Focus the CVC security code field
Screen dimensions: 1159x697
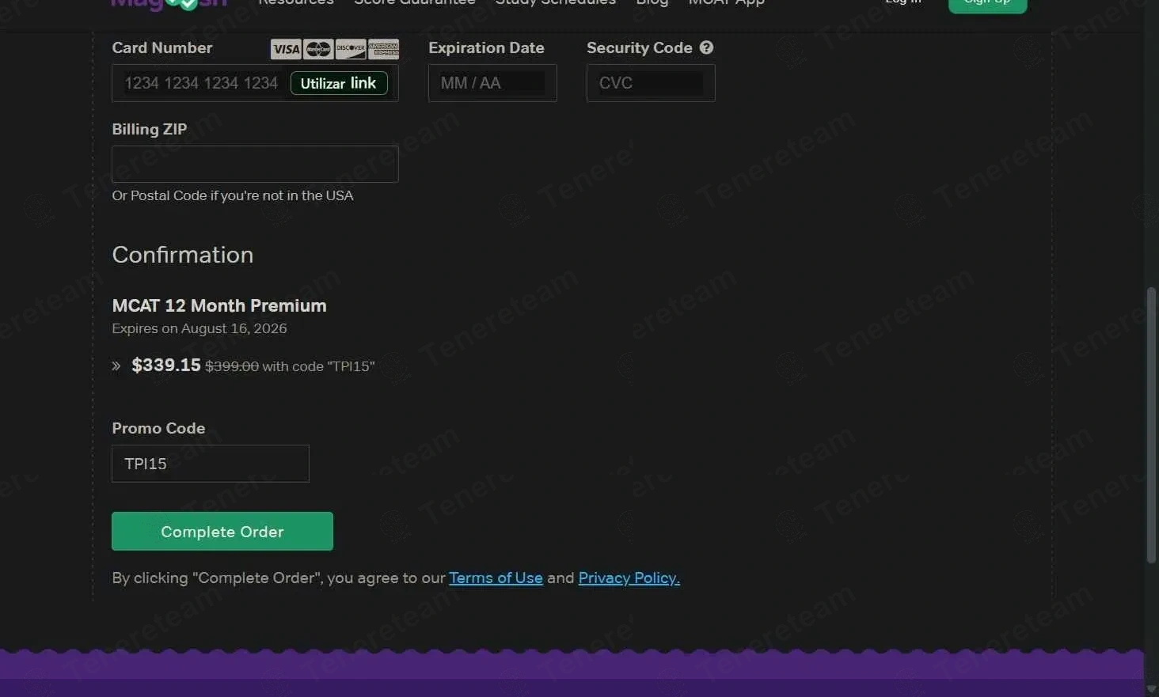651,83
